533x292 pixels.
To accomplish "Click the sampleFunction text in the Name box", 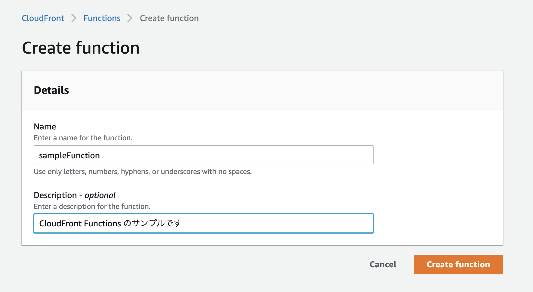I will pos(69,155).
